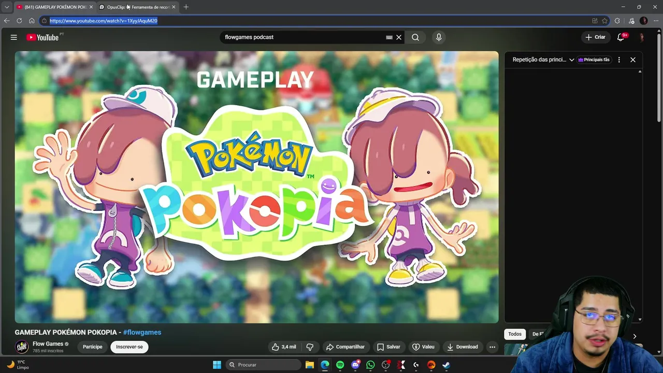Open Logitech G HUB from taskbar
The width and height of the screenshot is (663, 373).
click(x=416, y=365)
